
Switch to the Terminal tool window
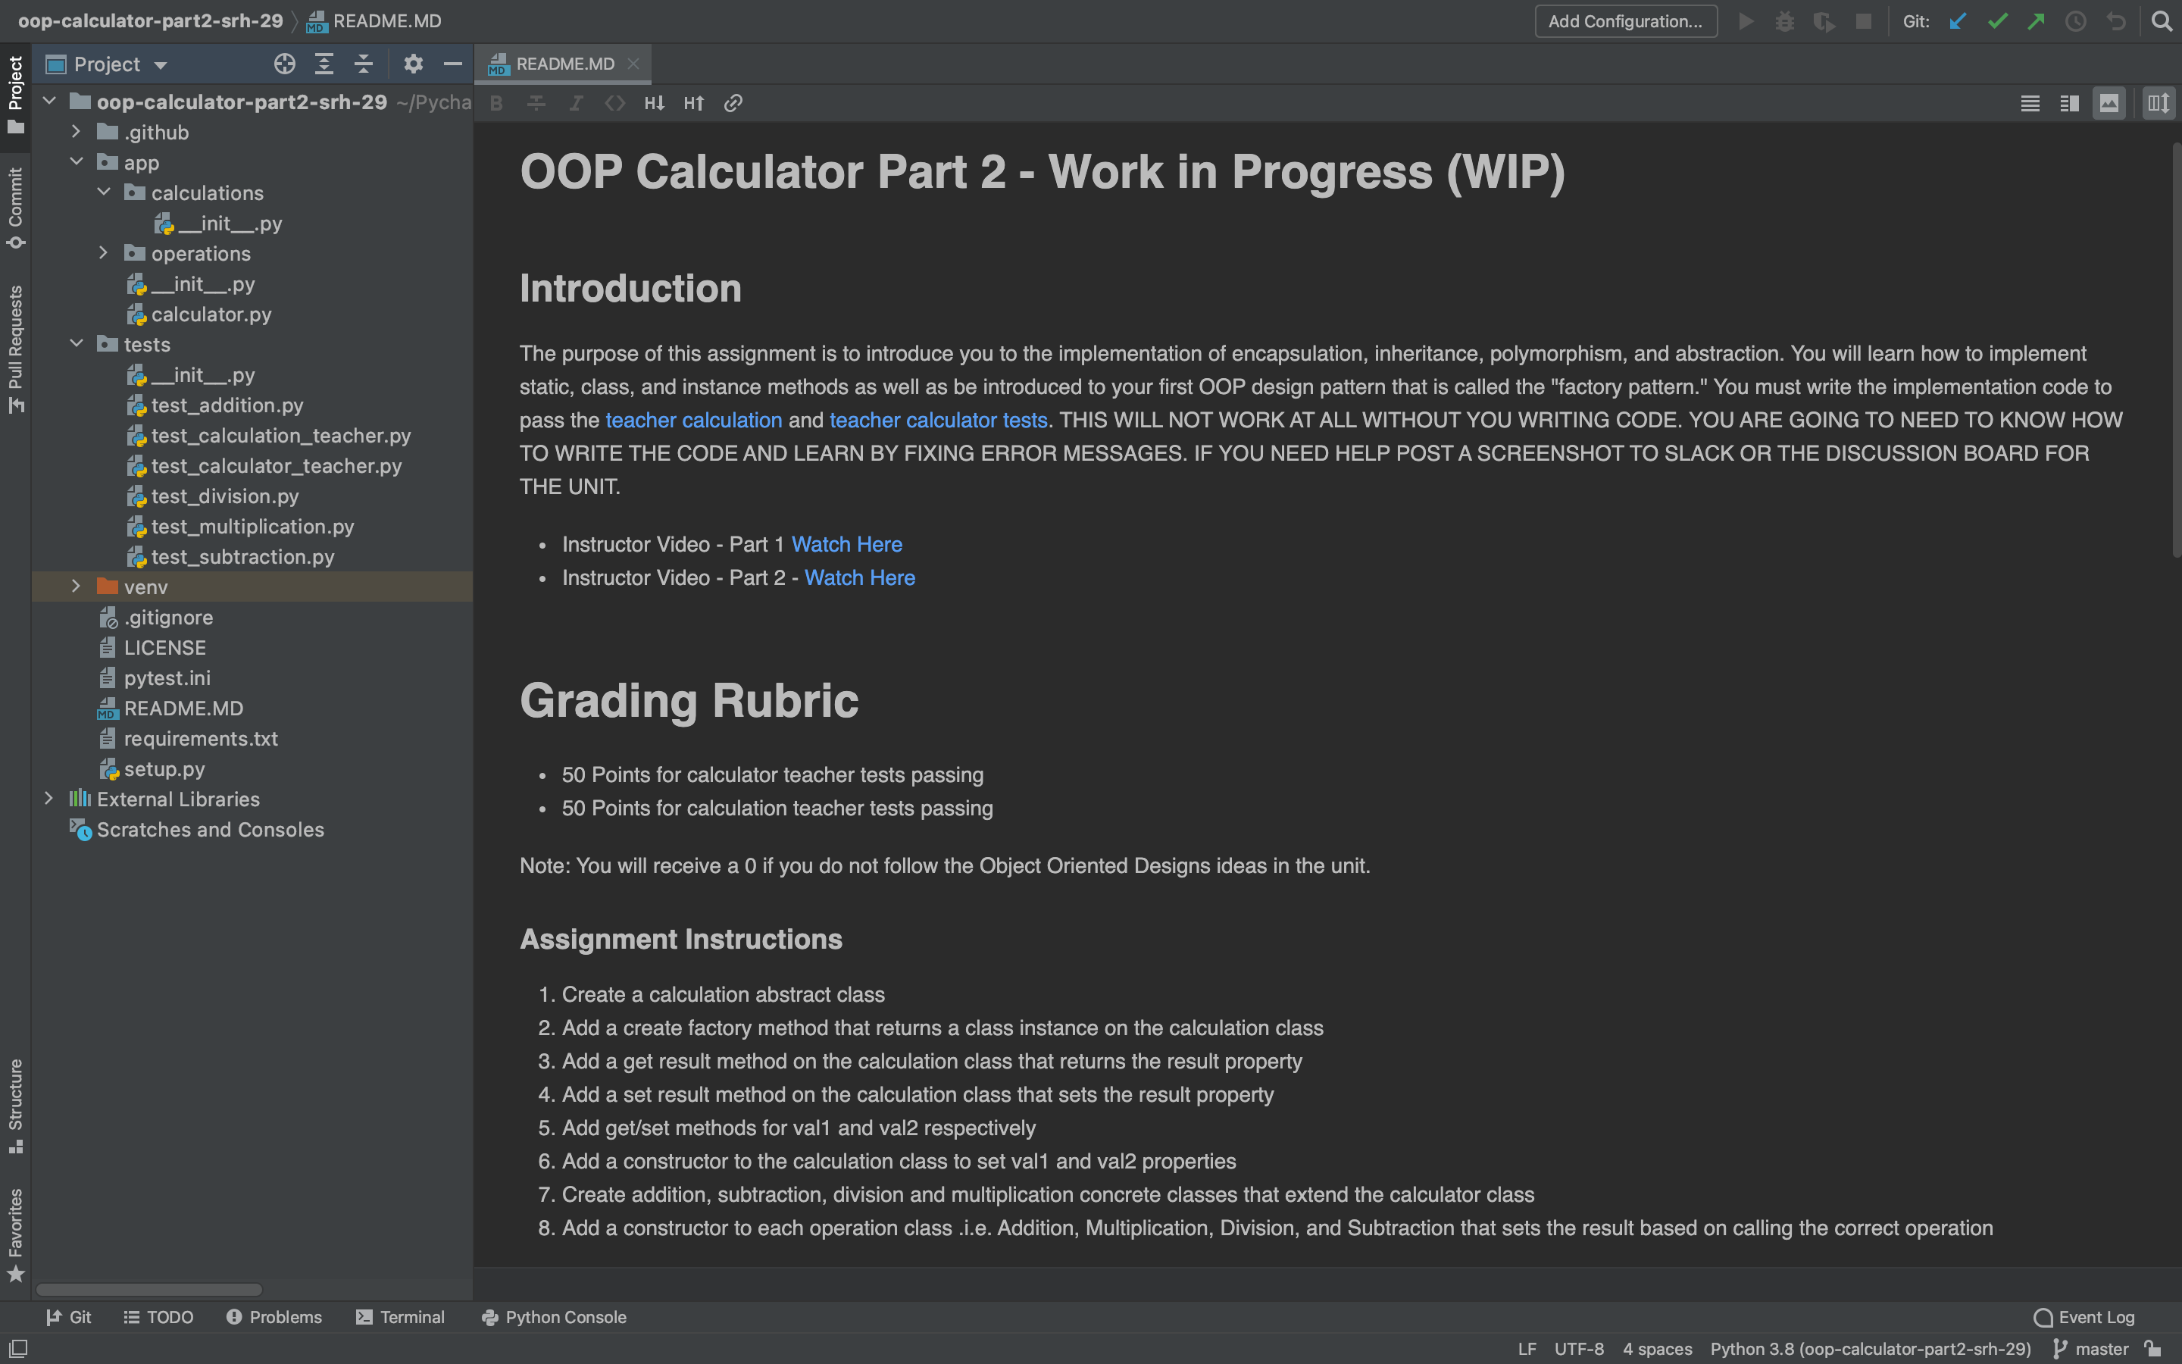pos(402,1317)
